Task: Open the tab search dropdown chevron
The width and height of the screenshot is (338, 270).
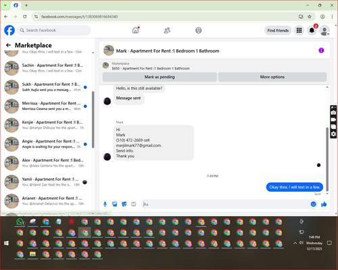Action: [x=5, y=5]
